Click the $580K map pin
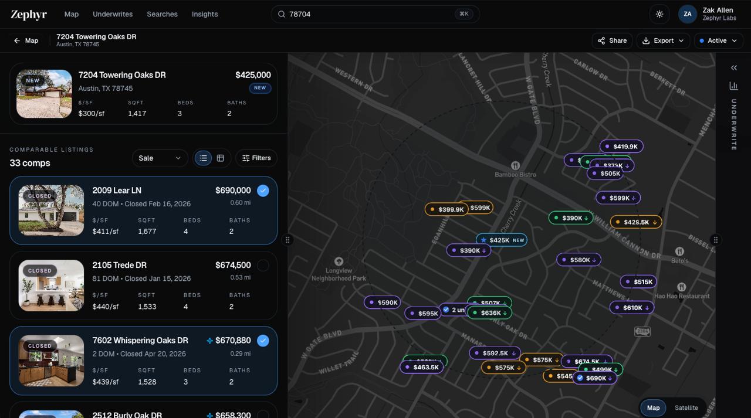This screenshot has width=751, height=418. (579, 260)
